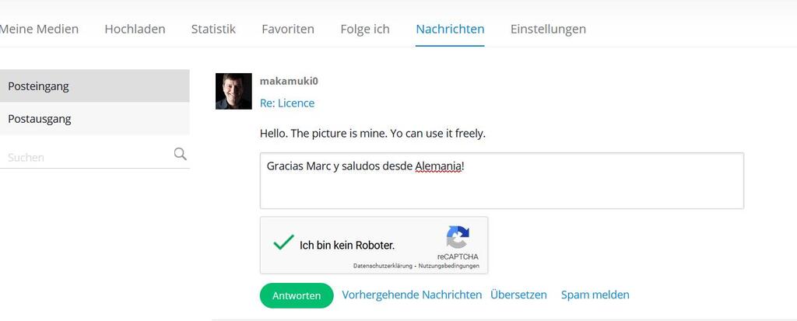Click the Spam melden link
This screenshot has width=797, height=321.
[x=595, y=295]
